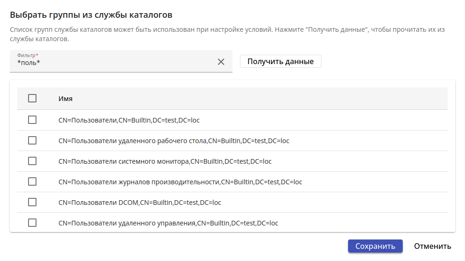Click the Имя column header
Viewport: 465px width, 261px height.
(x=65, y=99)
